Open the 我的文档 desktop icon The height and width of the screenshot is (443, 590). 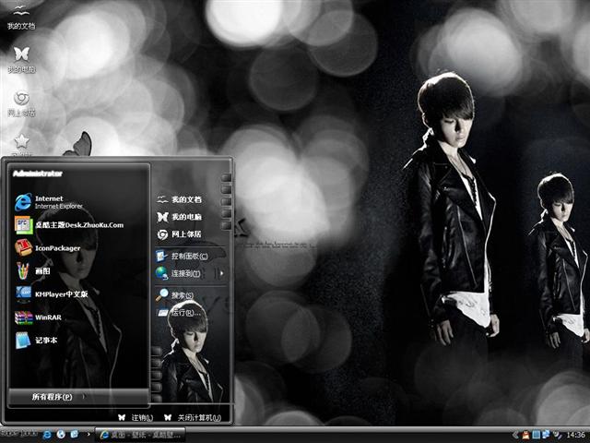point(21,17)
